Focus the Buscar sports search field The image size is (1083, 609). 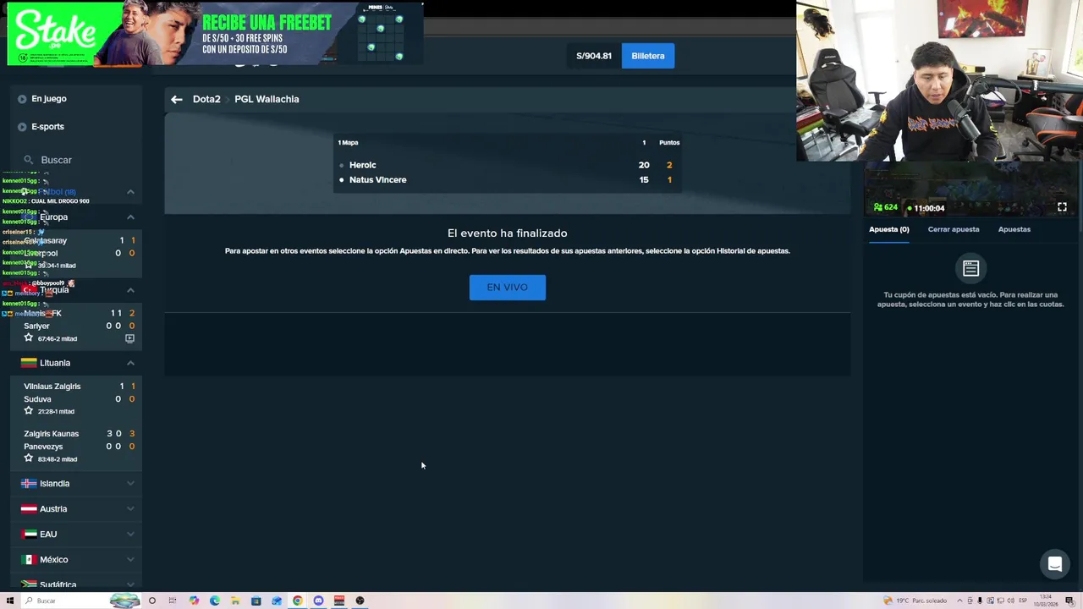76,160
